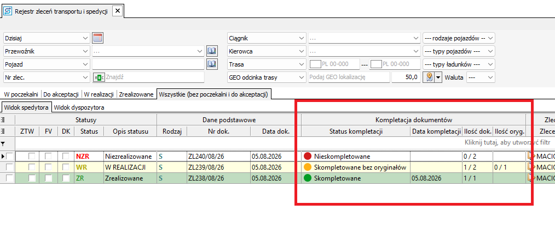Screen dimensions: 555x234
Task: Open the Waluta currency dropdown
Action: click(481, 77)
